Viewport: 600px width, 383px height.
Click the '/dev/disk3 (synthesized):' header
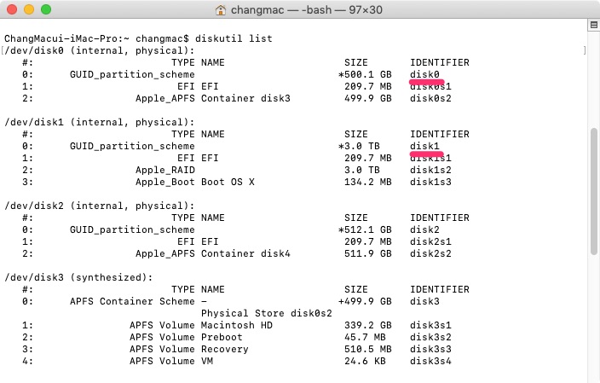[78, 278]
